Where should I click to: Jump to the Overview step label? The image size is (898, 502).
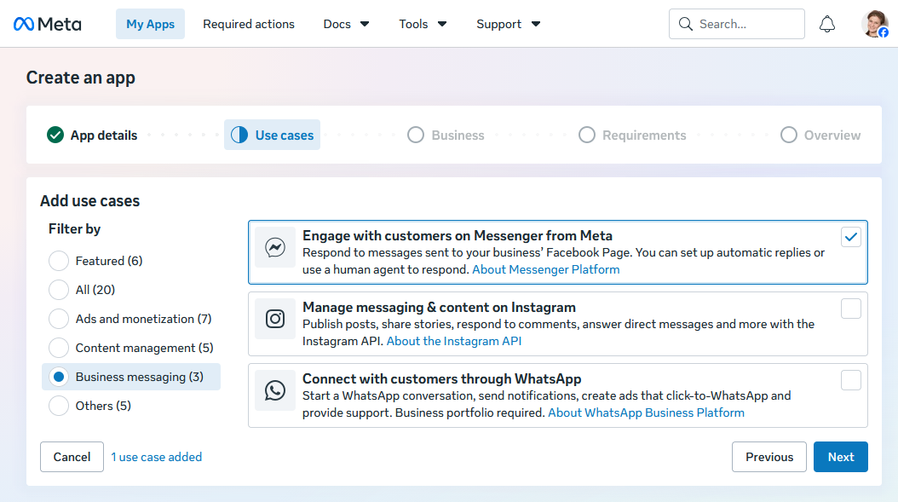pyautogui.click(x=832, y=136)
